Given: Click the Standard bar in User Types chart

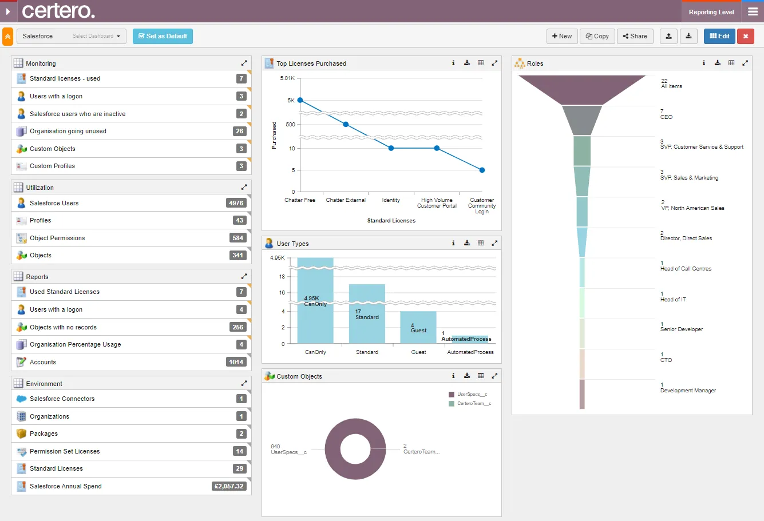Looking at the screenshot, I should pyautogui.click(x=367, y=314).
